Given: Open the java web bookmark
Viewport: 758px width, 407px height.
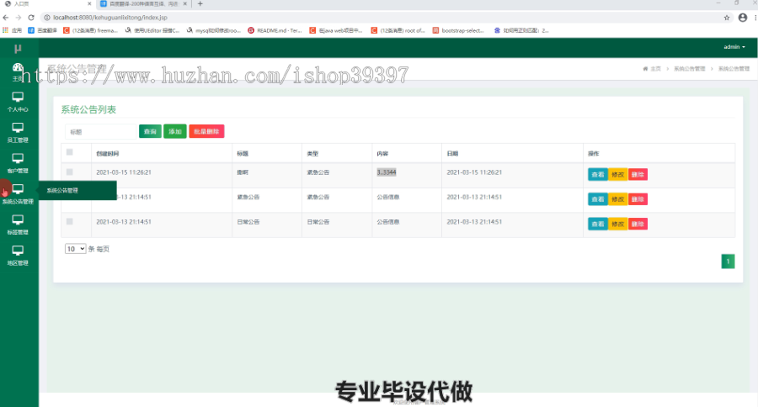Looking at the screenshot, I should click(x=336, y=30).
